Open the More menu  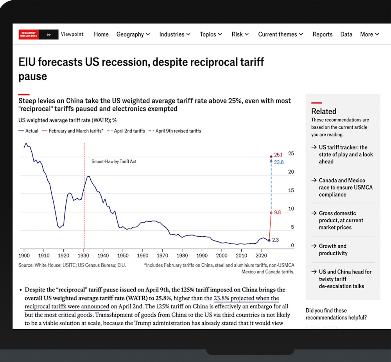pos(369,34)
